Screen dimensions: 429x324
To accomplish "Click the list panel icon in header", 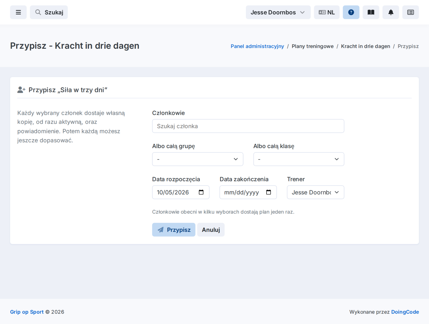I will click(x=410, y=12).
